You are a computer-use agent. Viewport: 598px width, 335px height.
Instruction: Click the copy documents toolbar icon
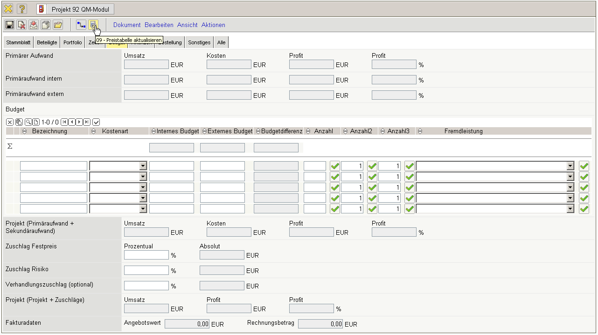(x=46, y=25)
